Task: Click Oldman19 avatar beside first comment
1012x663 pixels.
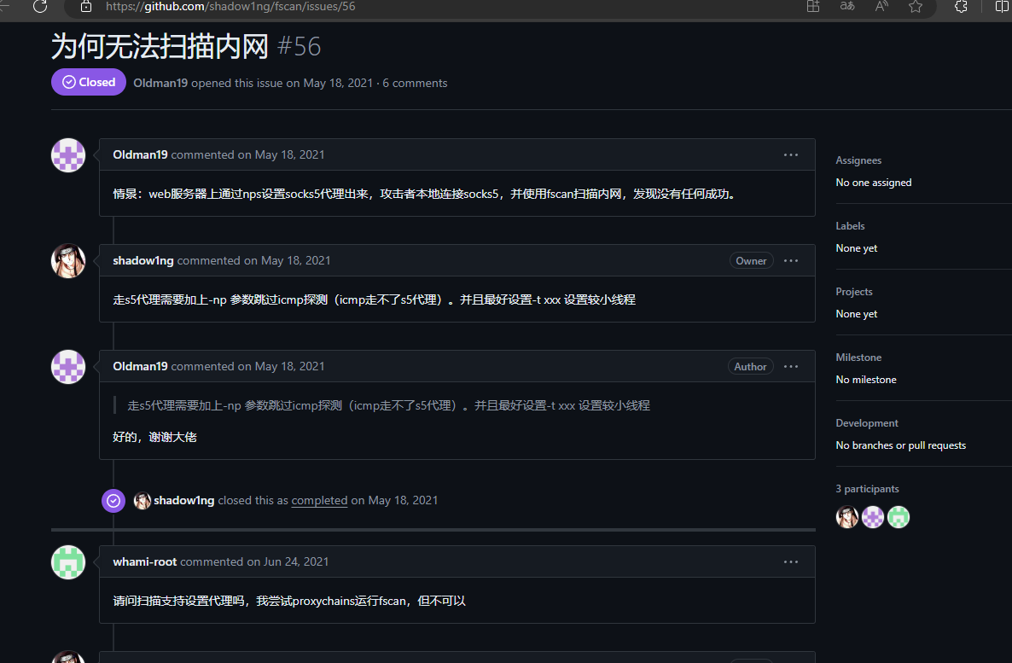Action: click(68, 155)
